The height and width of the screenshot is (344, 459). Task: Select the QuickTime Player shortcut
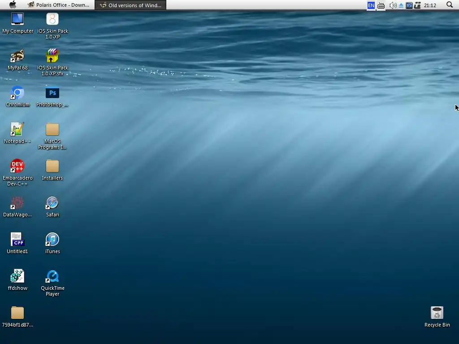click(x=52, y=283)
